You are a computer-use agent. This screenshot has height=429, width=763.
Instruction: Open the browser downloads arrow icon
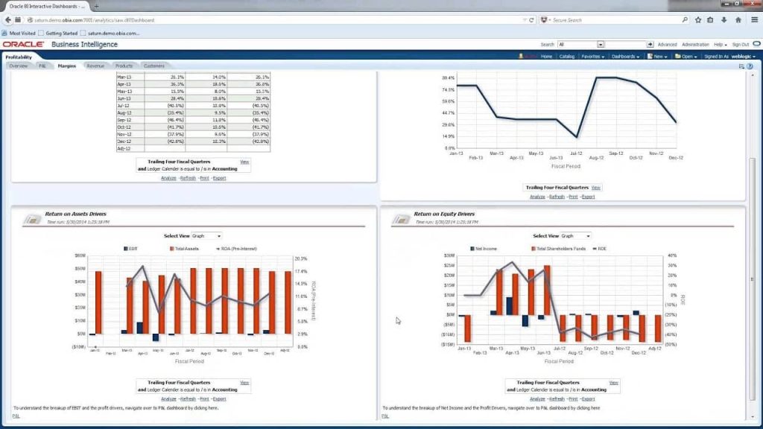coord(724,20)
